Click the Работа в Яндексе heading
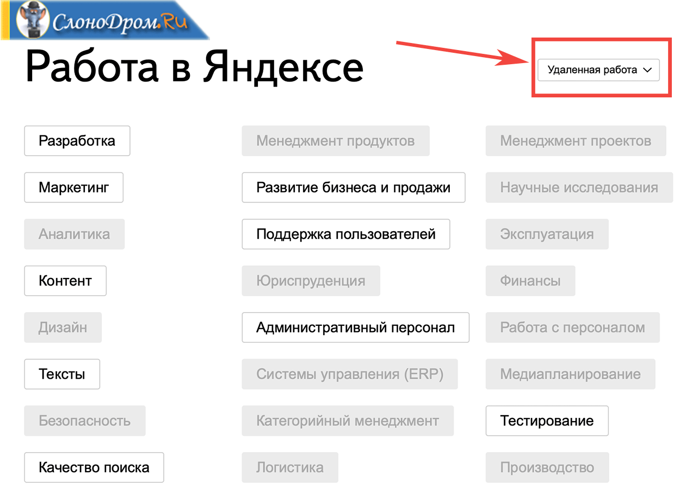 pyautogui.click(x=194, y=67)
